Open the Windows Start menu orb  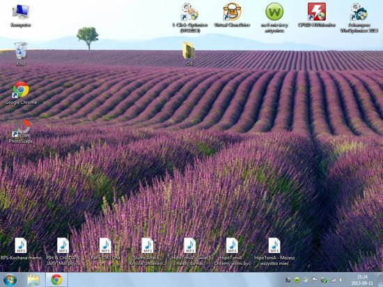tap(10, 280)
